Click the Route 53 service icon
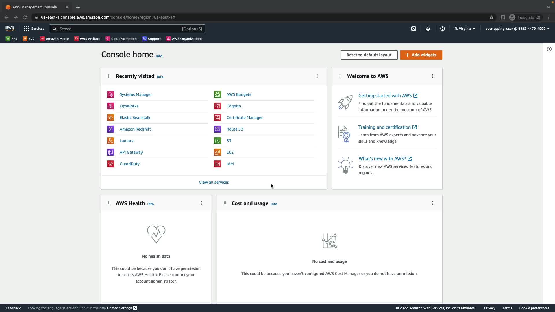The height and width of the screenshot is (312, 555). click(217, 129)
